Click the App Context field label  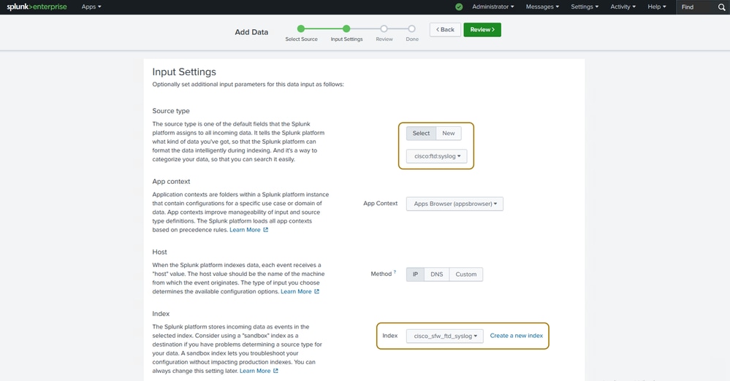pyautogui.click(x=381, y=204)
